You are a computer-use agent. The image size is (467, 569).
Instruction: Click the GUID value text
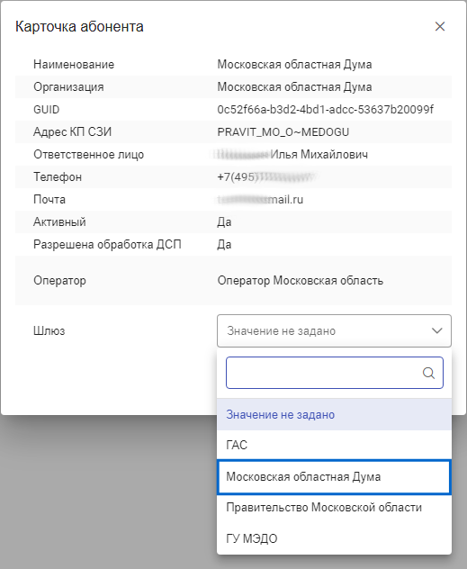[x=325, y=109]
